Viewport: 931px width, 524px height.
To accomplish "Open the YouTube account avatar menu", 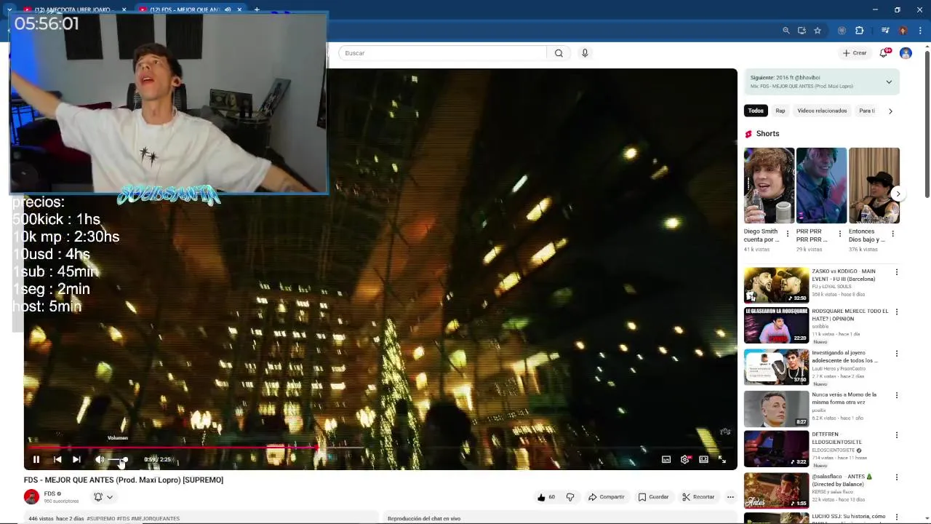I will tap(906, 53).
